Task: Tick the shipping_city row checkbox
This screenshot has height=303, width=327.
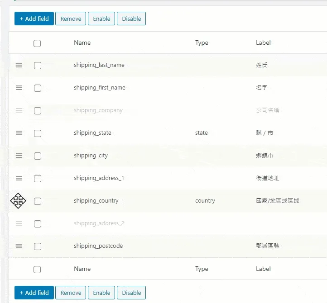Action: (x=38, y=156)
